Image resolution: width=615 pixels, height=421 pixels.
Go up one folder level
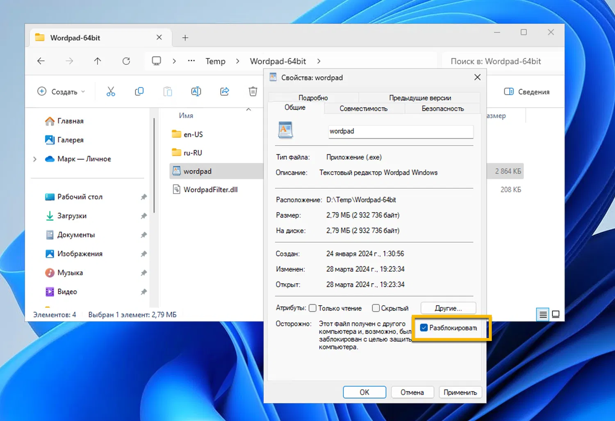point(98,61)
